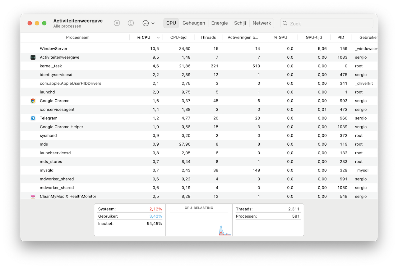The height and width of the screenshot is (268, 398).
Task: Click WindowServer's 5,36 GPU-tijd value
Action: point(322,48)
